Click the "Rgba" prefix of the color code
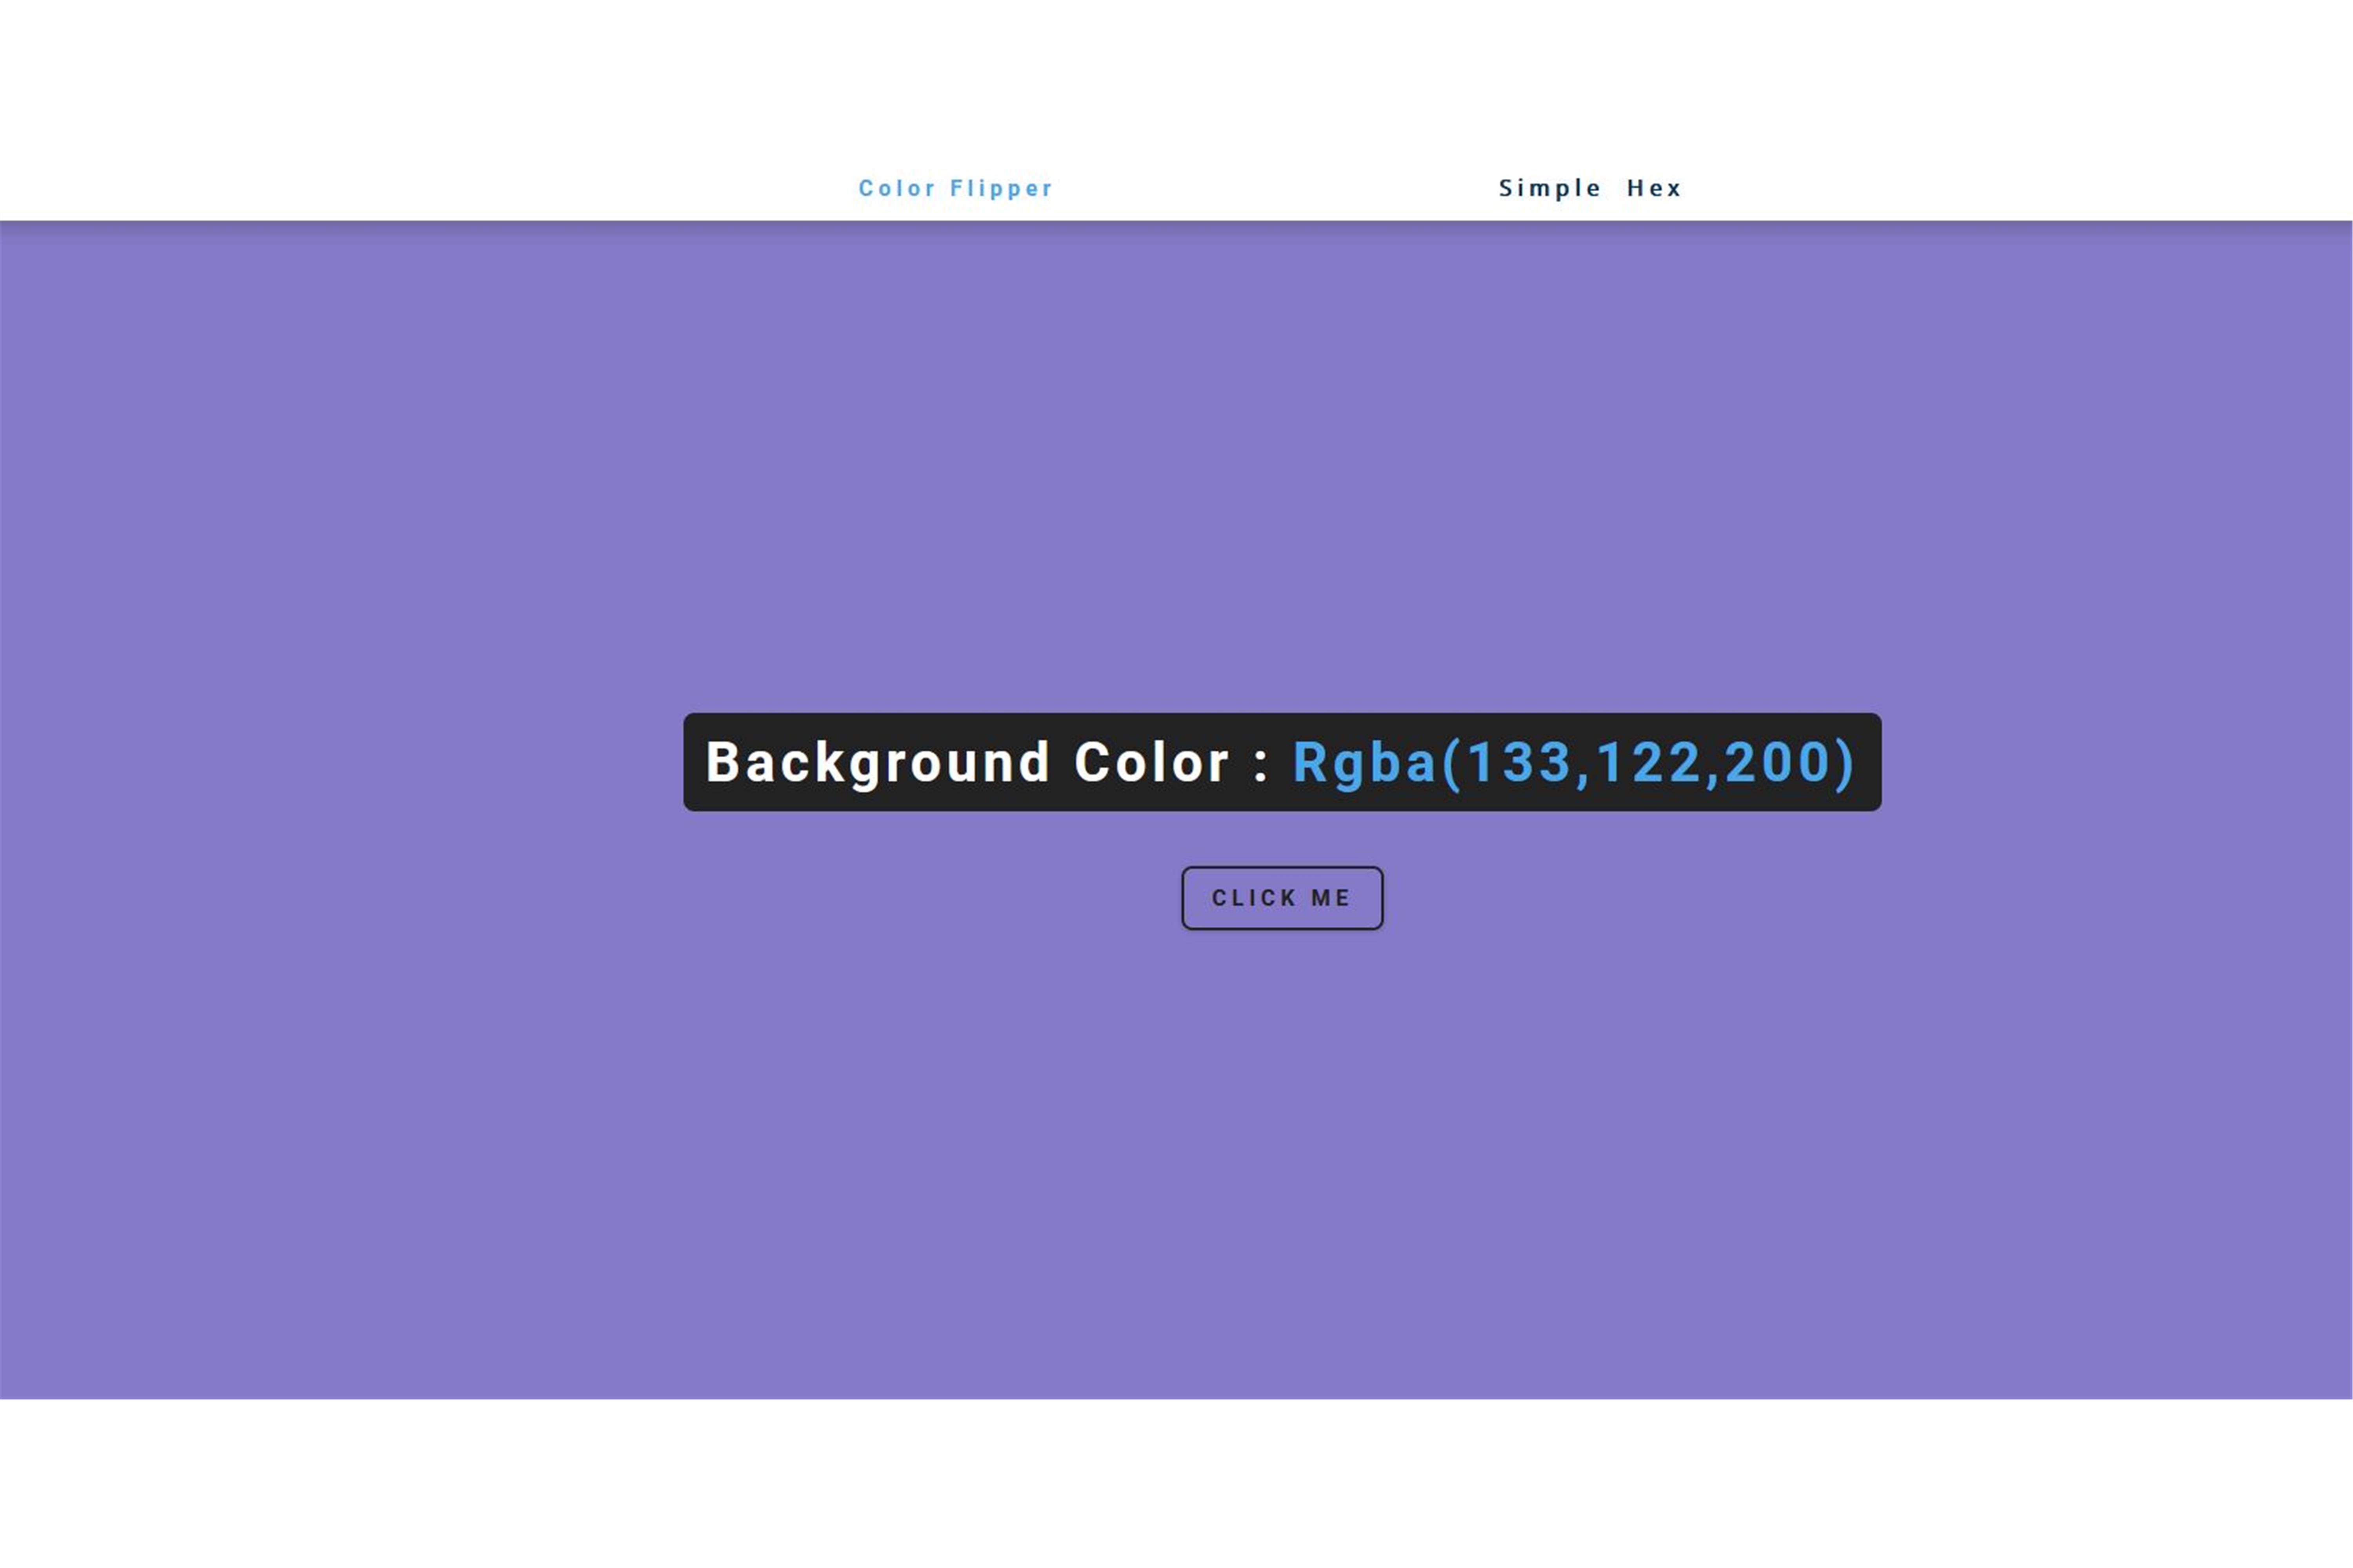The image size is (2353, 1568). tap(1364, 762)
